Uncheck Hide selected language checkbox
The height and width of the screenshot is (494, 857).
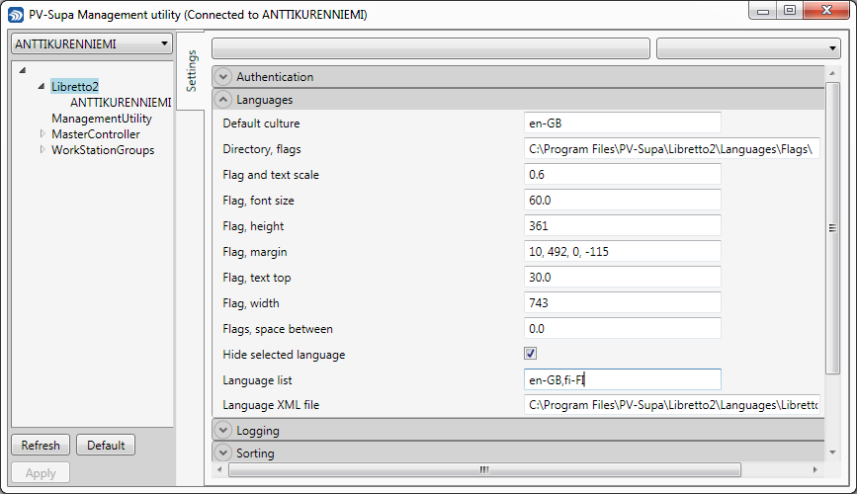(531, 354)
